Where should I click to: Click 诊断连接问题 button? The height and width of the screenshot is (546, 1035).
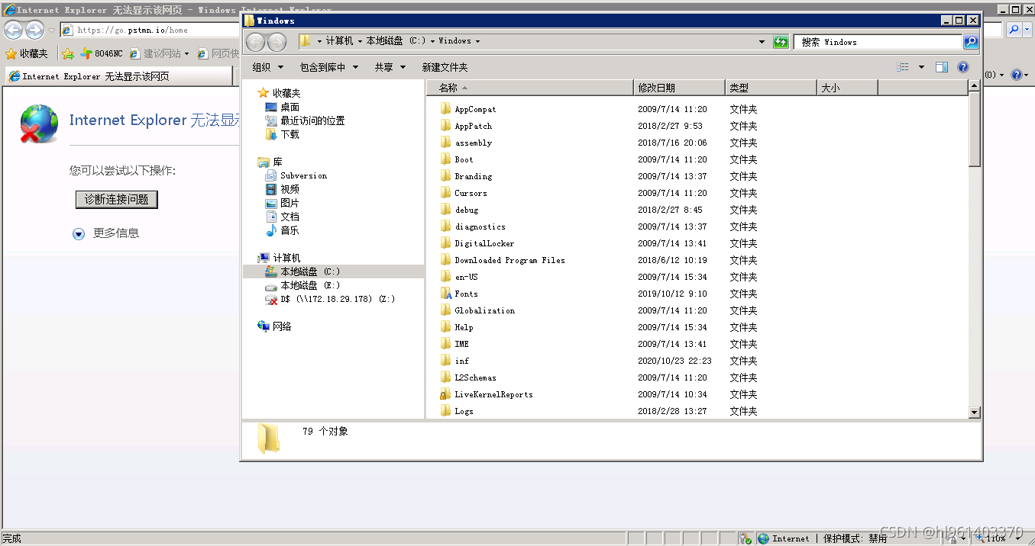(117, 199)
